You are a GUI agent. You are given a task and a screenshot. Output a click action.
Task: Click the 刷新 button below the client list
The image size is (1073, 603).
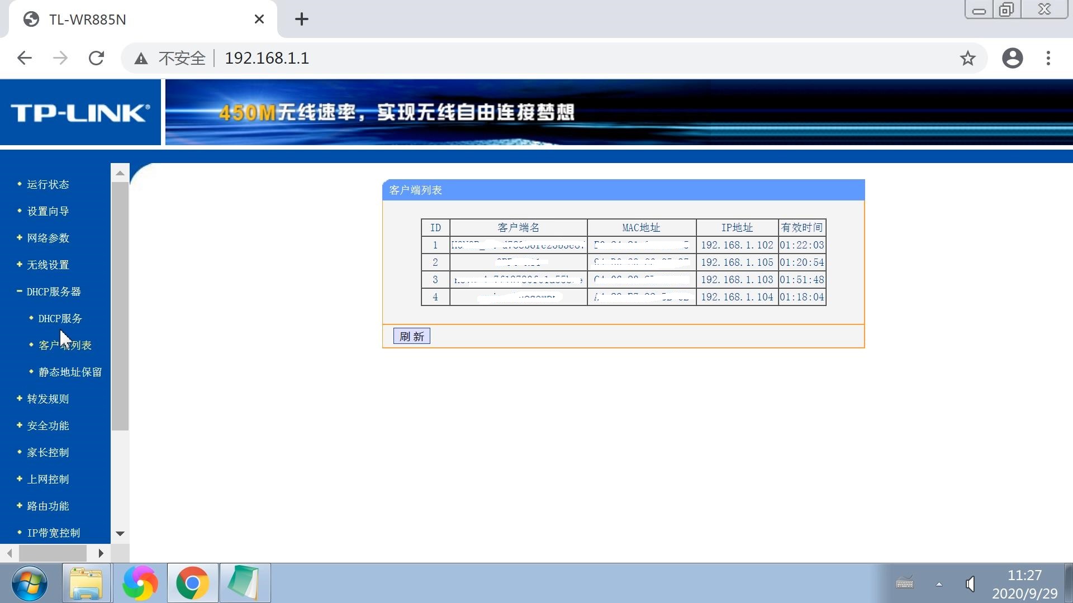pos(411,336)
